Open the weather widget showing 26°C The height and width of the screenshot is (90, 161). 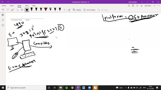coord(119,88)
